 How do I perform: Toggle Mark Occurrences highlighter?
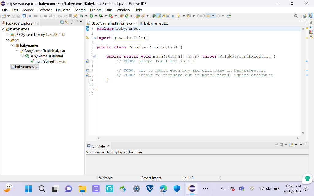(159, 16)
